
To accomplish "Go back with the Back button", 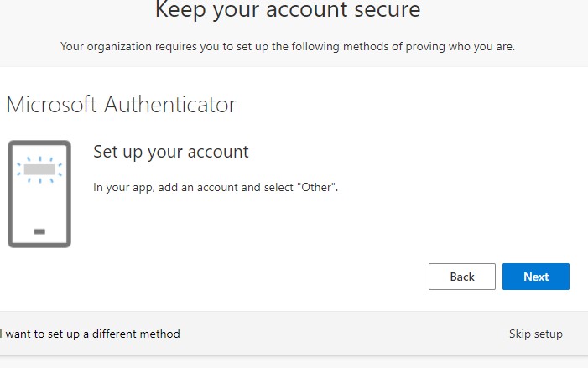I will pyautogui.click(x=462, y=277).
